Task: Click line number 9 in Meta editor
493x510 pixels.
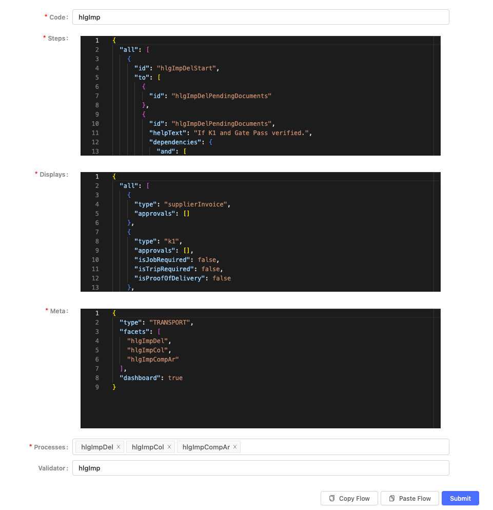Action: pyautogui.click(x=97, y=387)
